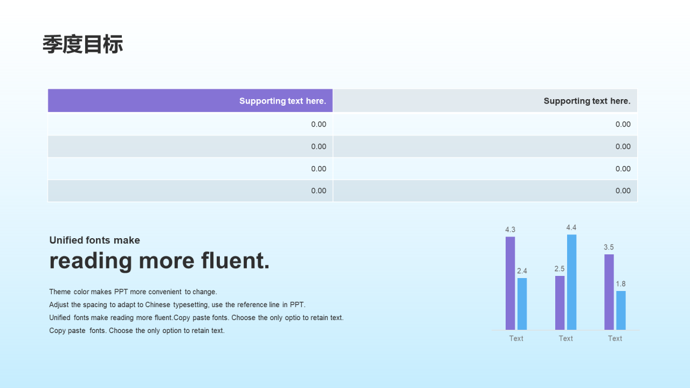Click the subheading 'Unified fonts make'

tap(94, 240)
